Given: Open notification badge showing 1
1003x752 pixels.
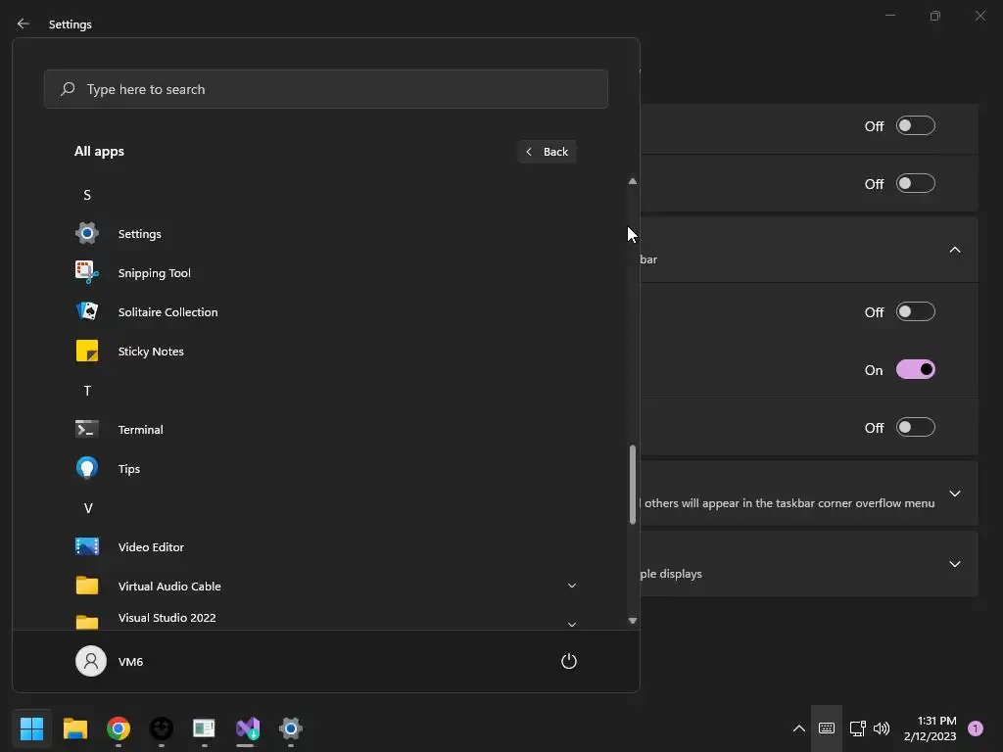Looking at the screenshot, I should [x=976, y=728].
